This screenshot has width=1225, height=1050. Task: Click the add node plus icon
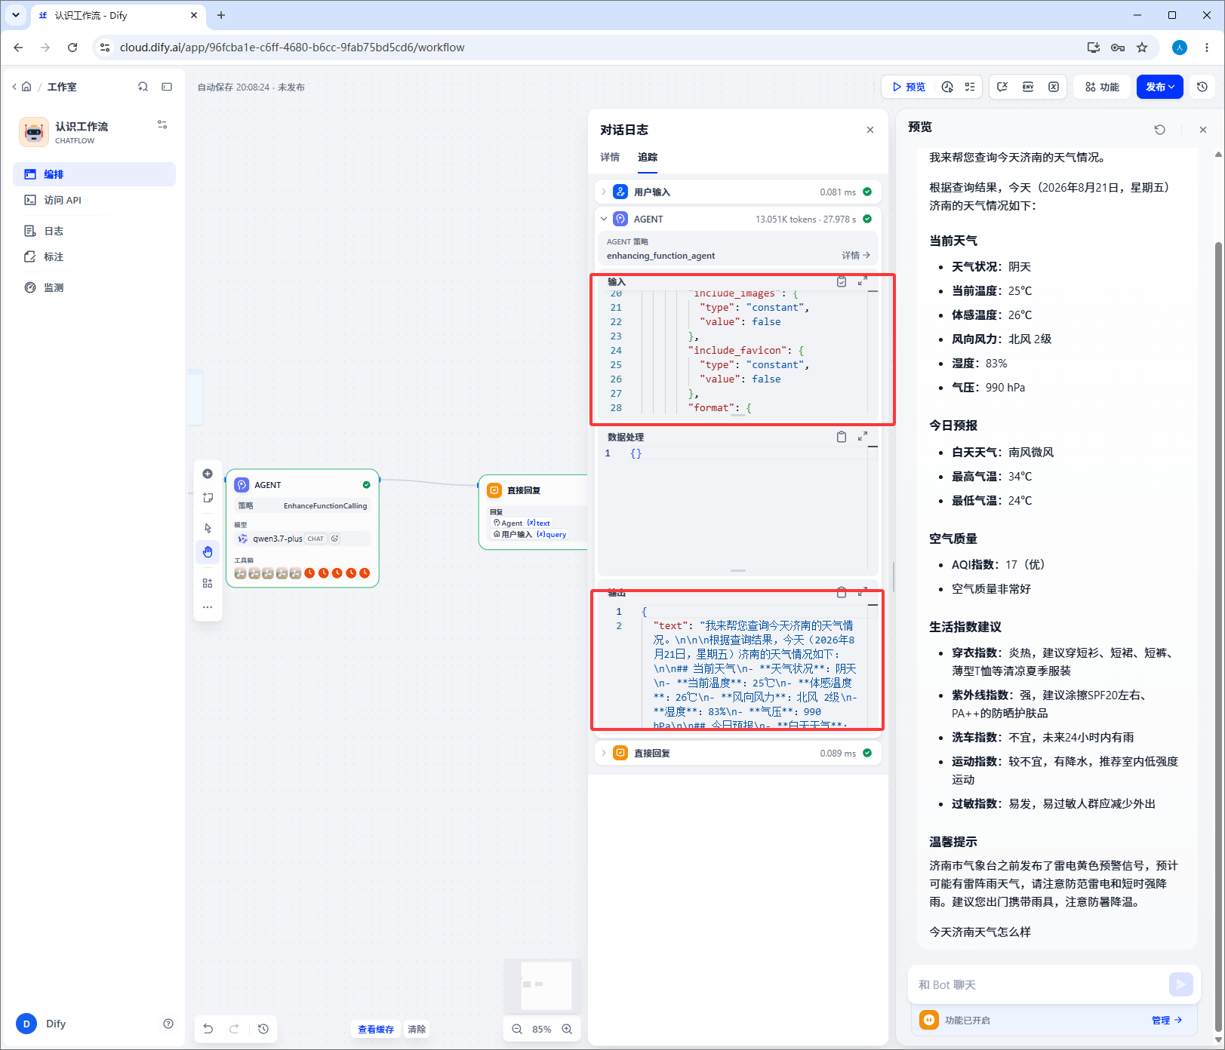tap(208, 474)
